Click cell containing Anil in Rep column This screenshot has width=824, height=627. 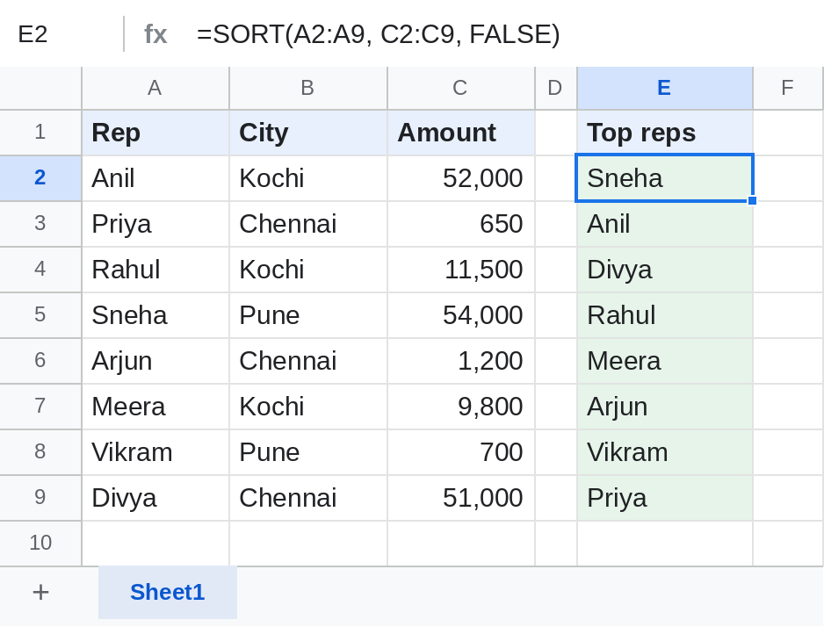(155, 178)
